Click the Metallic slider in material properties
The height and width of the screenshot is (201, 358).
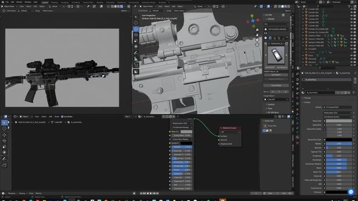click(x=339, y=144)
